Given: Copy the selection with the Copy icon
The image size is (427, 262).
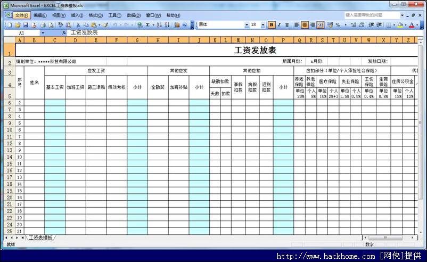Looking at the screenshot, I should [x=86, y=25].
